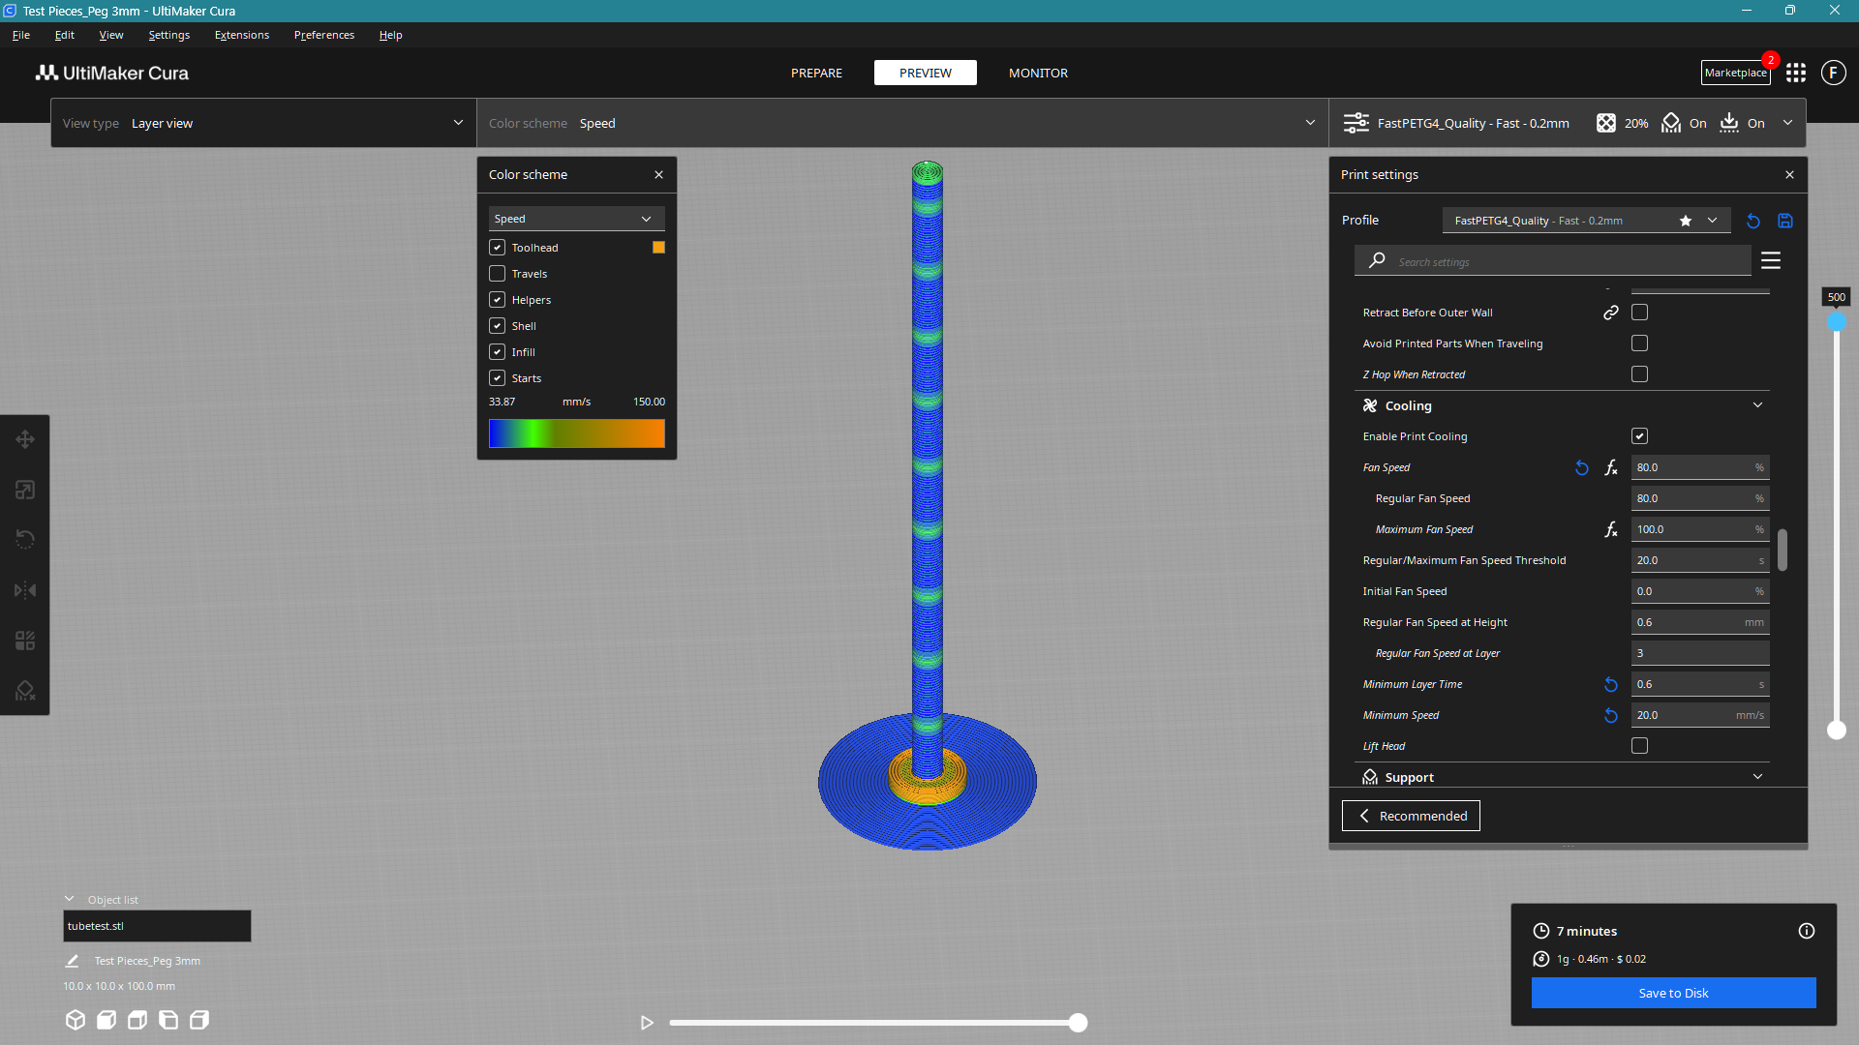Enable the Travels checkbox
Viewport: 1859px width, 1045px height.
coord(497,273)
